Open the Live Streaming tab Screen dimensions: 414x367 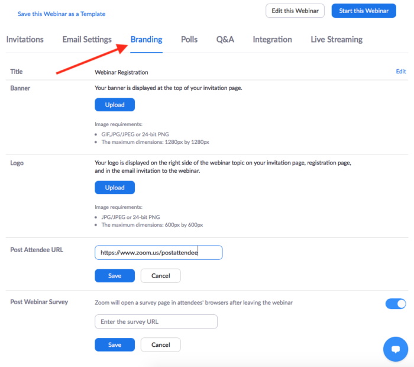click(337, 40)
